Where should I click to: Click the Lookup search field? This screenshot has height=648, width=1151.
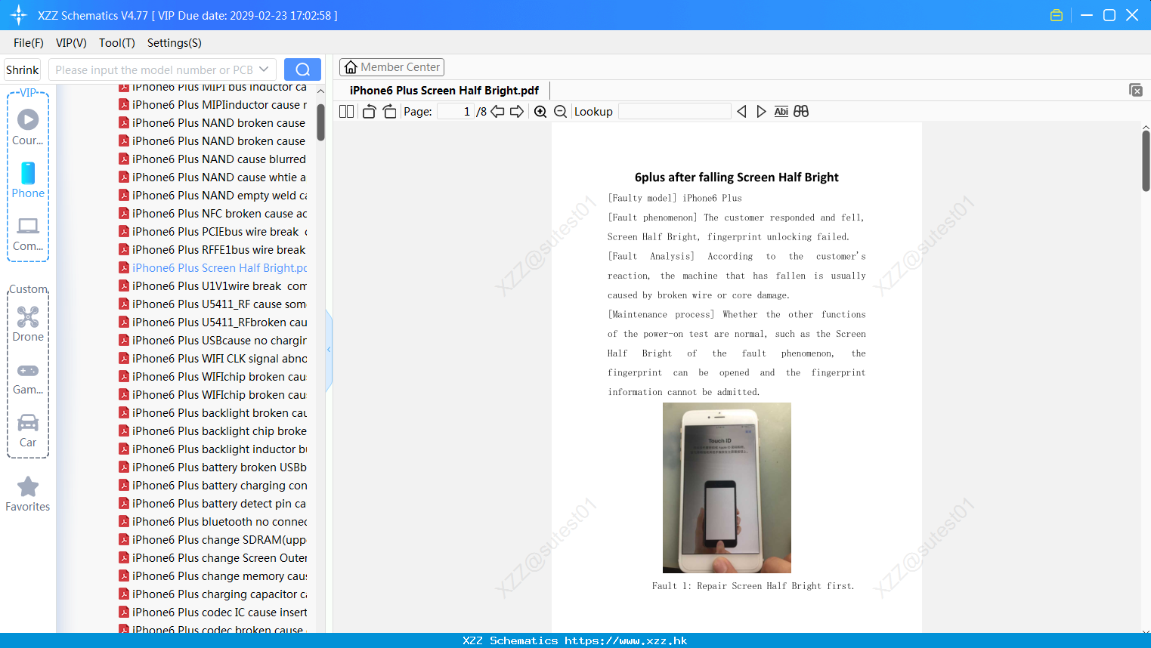pyautogui.click(x=674, y=112)
